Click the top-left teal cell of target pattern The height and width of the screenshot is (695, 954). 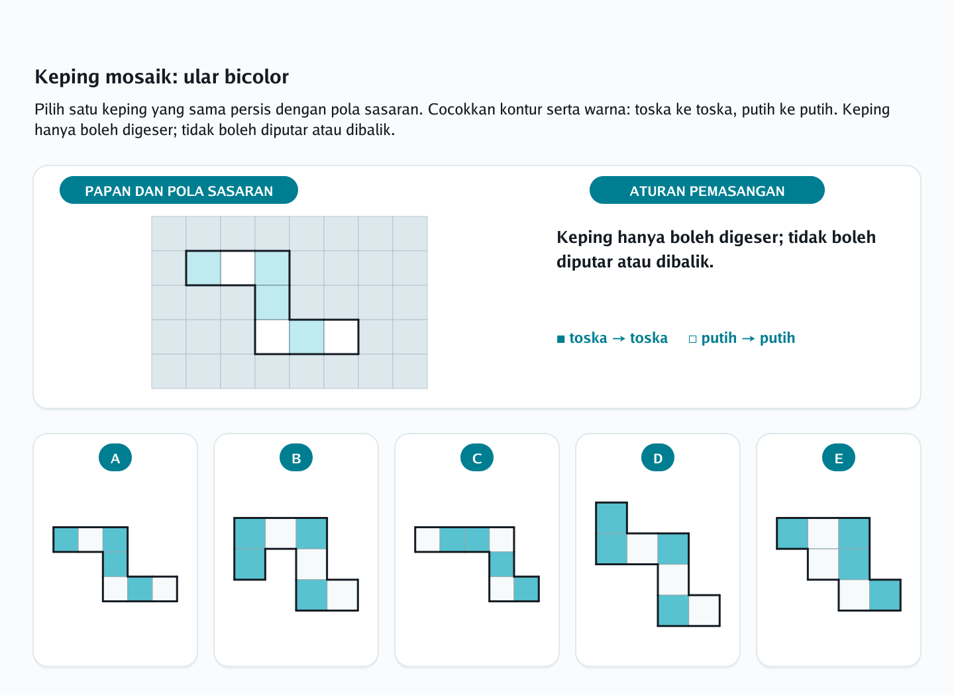(x=203, y=268)
